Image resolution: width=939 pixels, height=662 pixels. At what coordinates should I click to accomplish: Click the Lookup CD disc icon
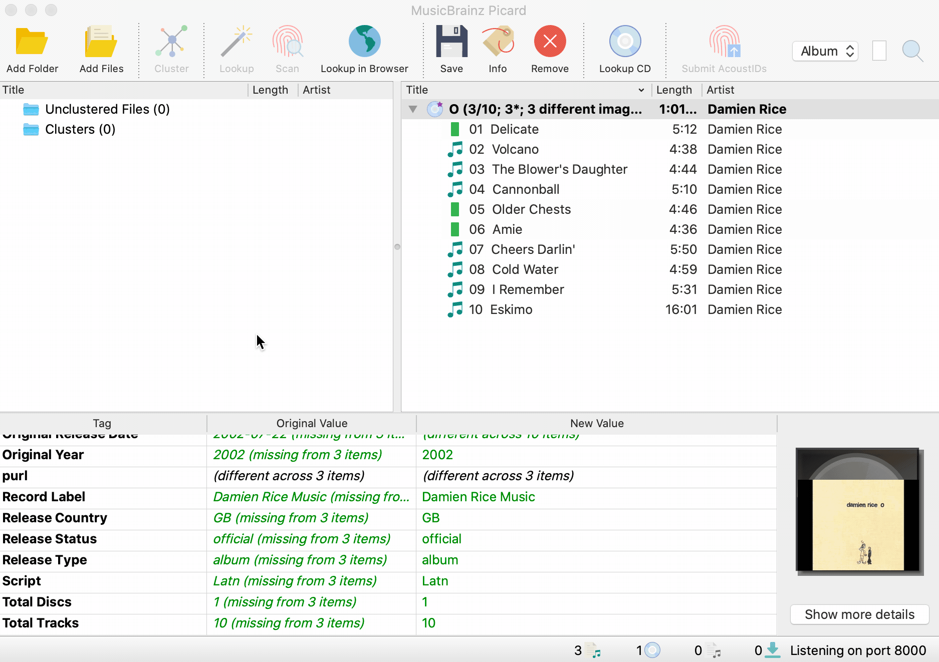pyautogui.click(x=625, y=42)
